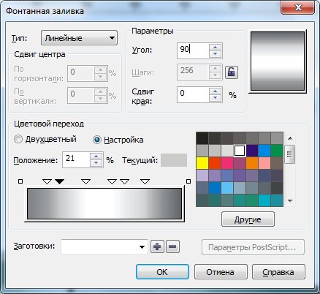
Task: Pick the orange swatch in palette
Action: coord(252,163)
